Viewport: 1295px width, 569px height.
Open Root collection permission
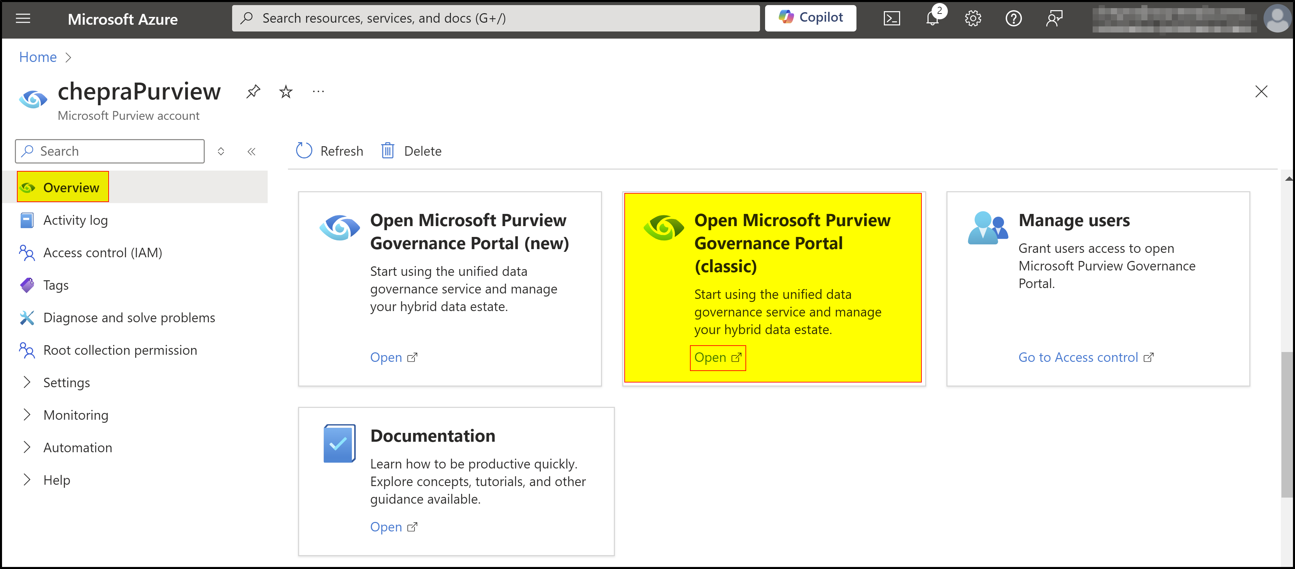[120, 350]
